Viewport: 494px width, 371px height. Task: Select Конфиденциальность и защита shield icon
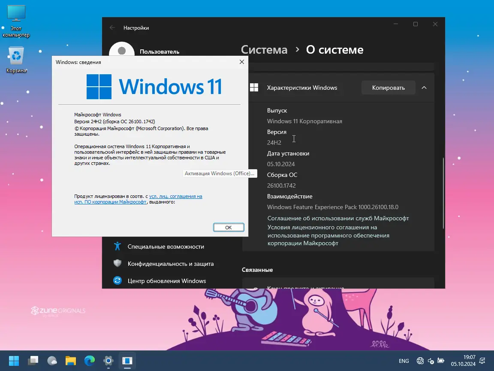(x=117, y=264)
